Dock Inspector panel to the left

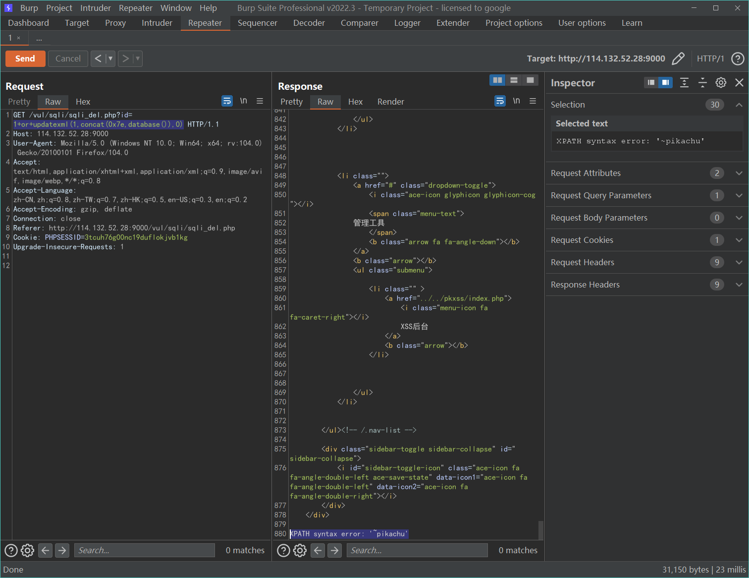pyautogui.click(x=651, y=82)
